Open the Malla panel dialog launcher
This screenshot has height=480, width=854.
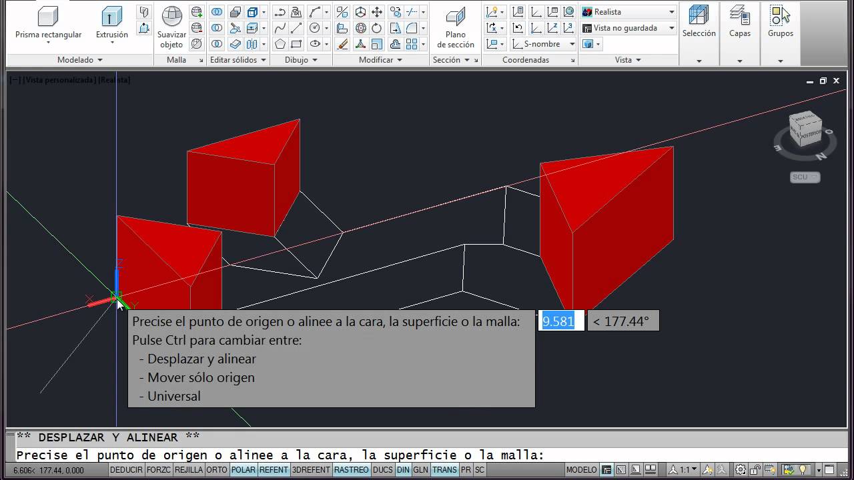point(201,61)
